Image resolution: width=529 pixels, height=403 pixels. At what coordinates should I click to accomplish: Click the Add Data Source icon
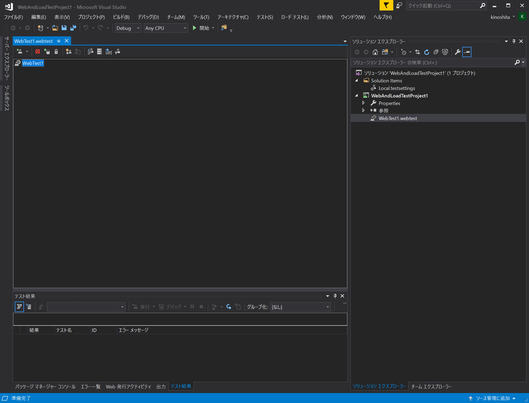[47, 52]
